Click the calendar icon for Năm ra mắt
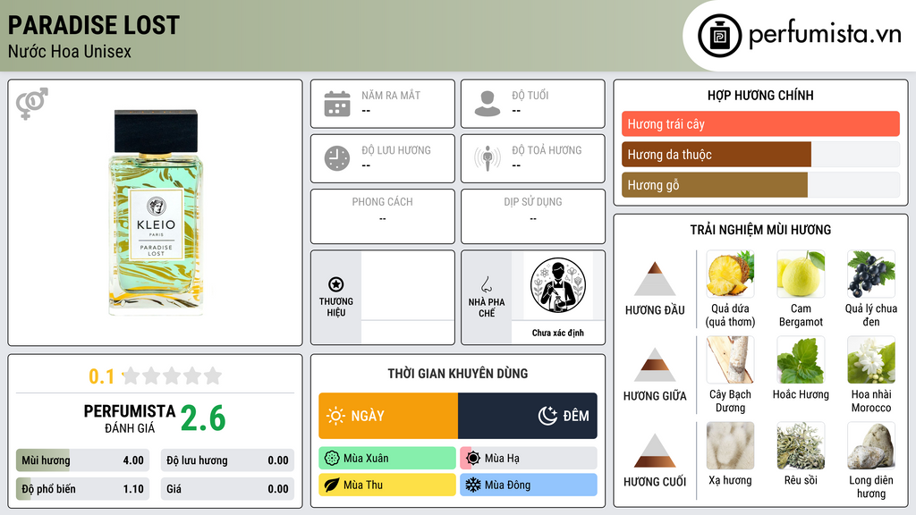The width and height of the screenshot is (916, 515). click(x=337, y=104)
